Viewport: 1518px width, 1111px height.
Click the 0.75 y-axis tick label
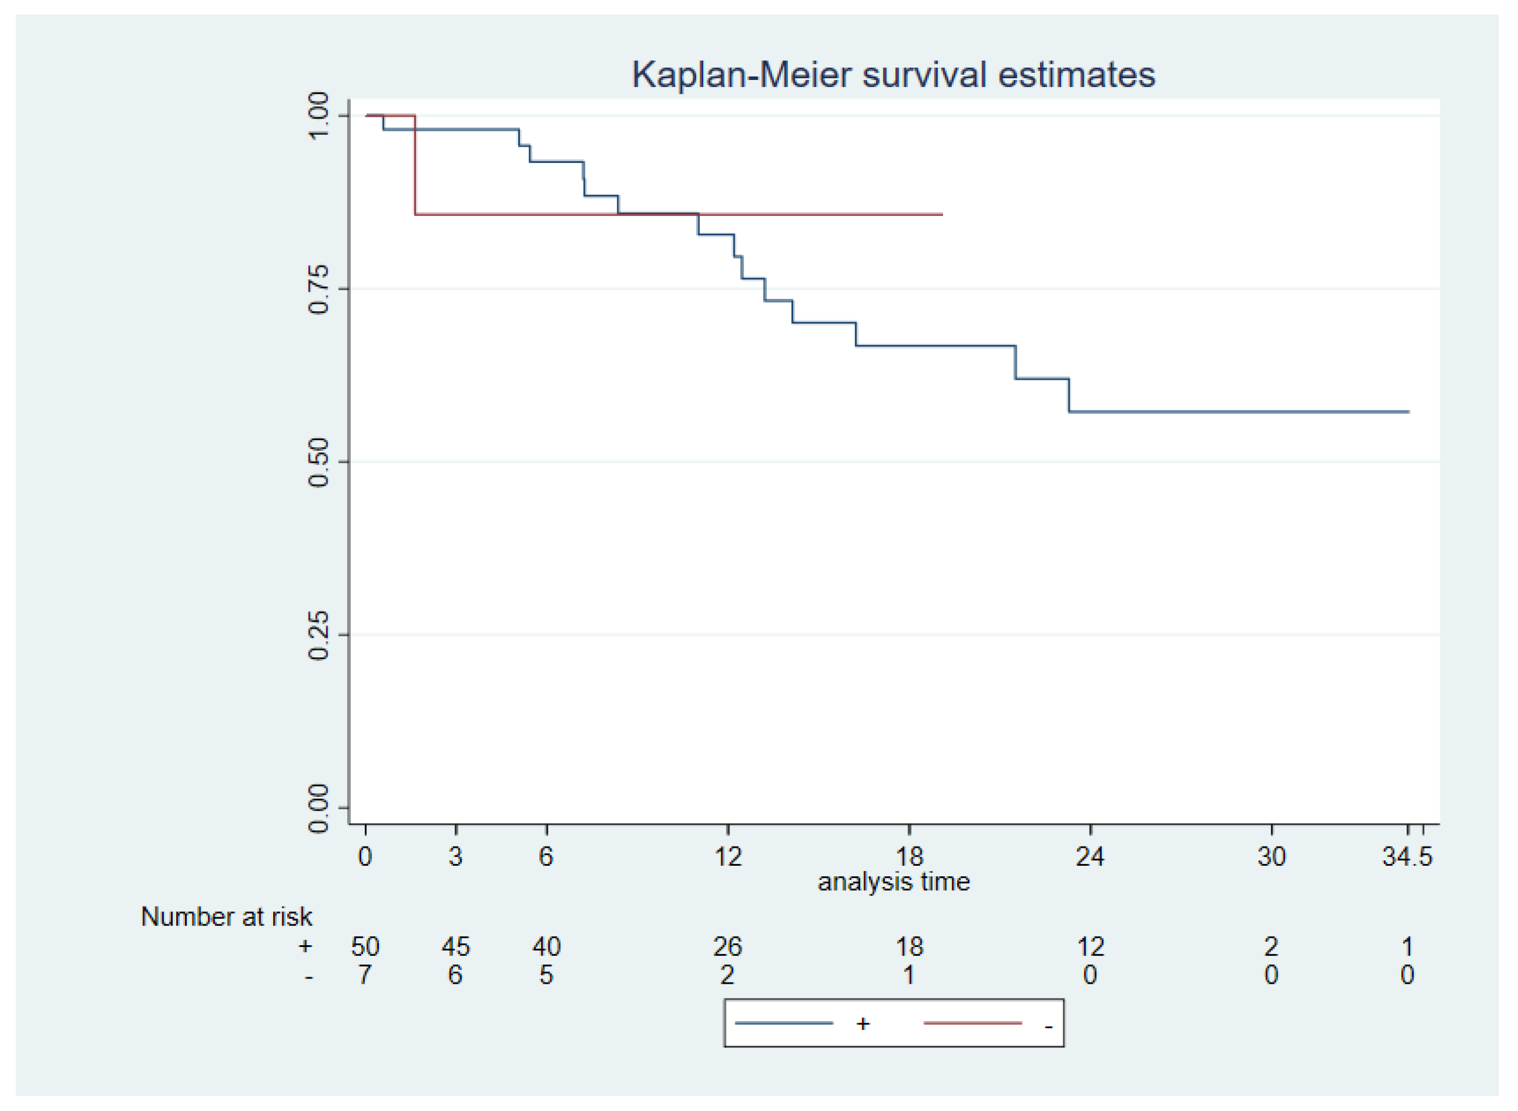318,289
